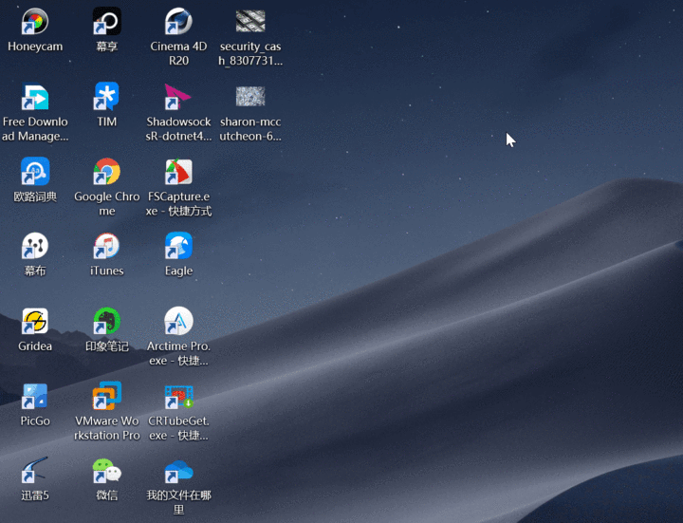Select the ShadowsocksR-dotnet4 shortcut
Viewport: 683px width, 523px height.
pos(178,96)
